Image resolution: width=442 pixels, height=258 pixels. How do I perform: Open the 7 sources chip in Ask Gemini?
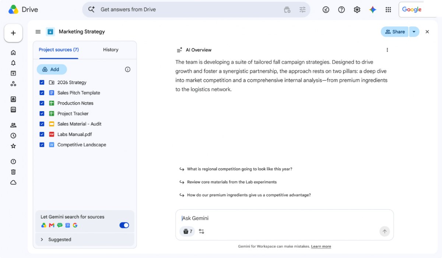point(187,231)
